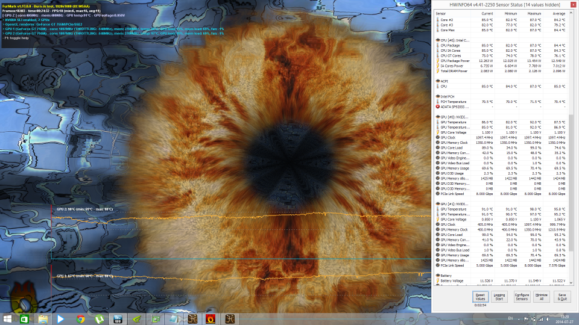579x325 pixels.
Task: Show hidden system tray icons arrow
Action: 519,319
